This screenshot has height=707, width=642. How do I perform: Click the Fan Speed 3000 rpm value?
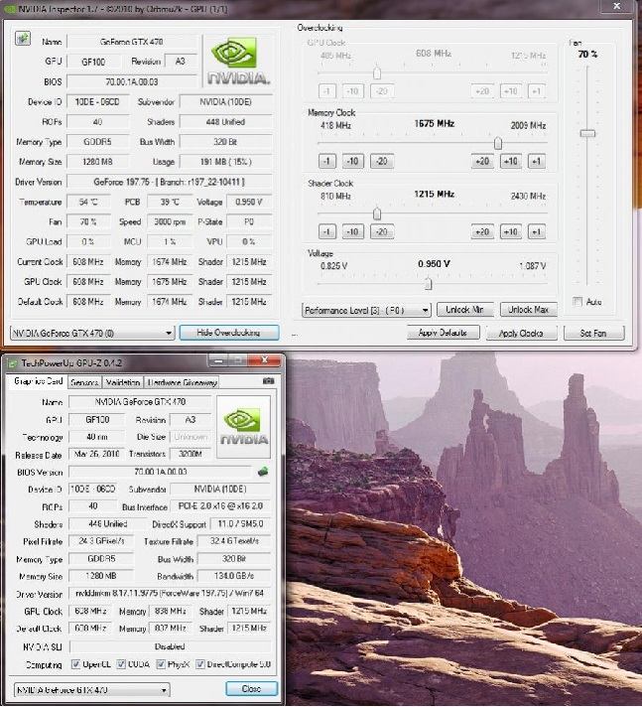tap(170, 221)
